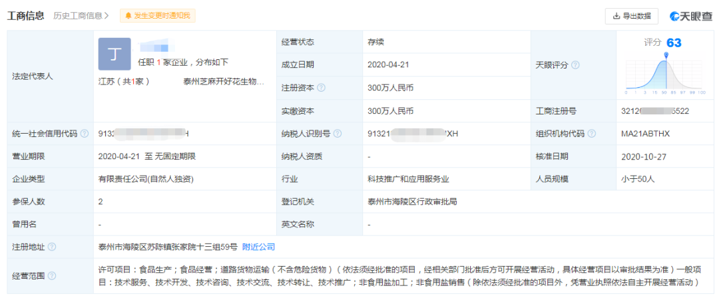Click help icon beside 纳税人识别号
The image size is (719, 302).
click(338, 134)
